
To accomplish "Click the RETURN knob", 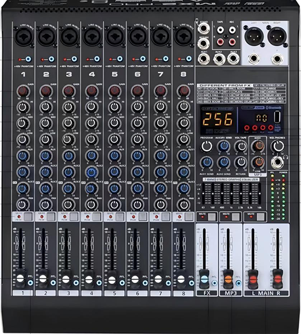I will [241, 162].
